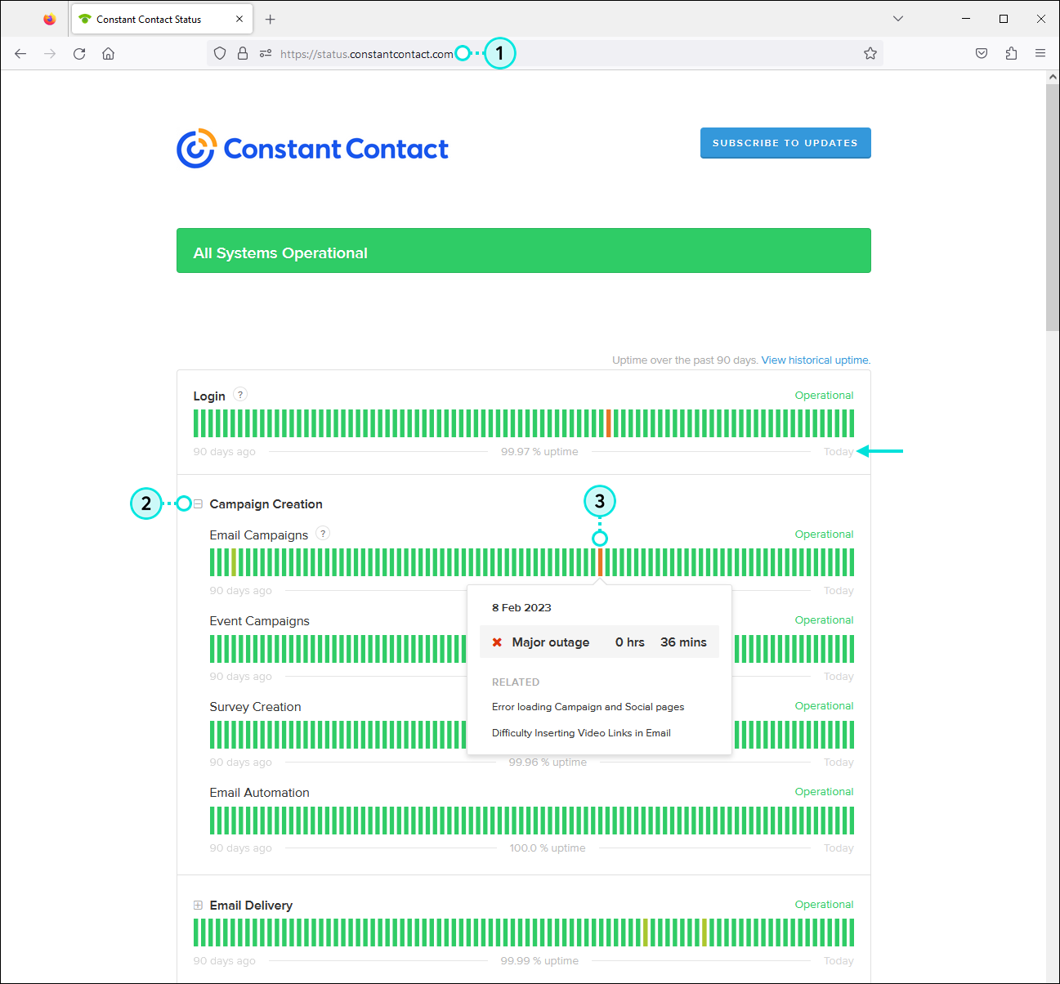This screenshot has width=1060, height=984.
Task: Click the 99.97 % uptime text under Login
Action: pyautogui.click(x=539, y=452)
